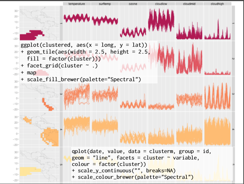This screenshot has width=244, height=184.
Task: Select the surftemp column header
Action: pyautogui.click(x=105, y=4)
